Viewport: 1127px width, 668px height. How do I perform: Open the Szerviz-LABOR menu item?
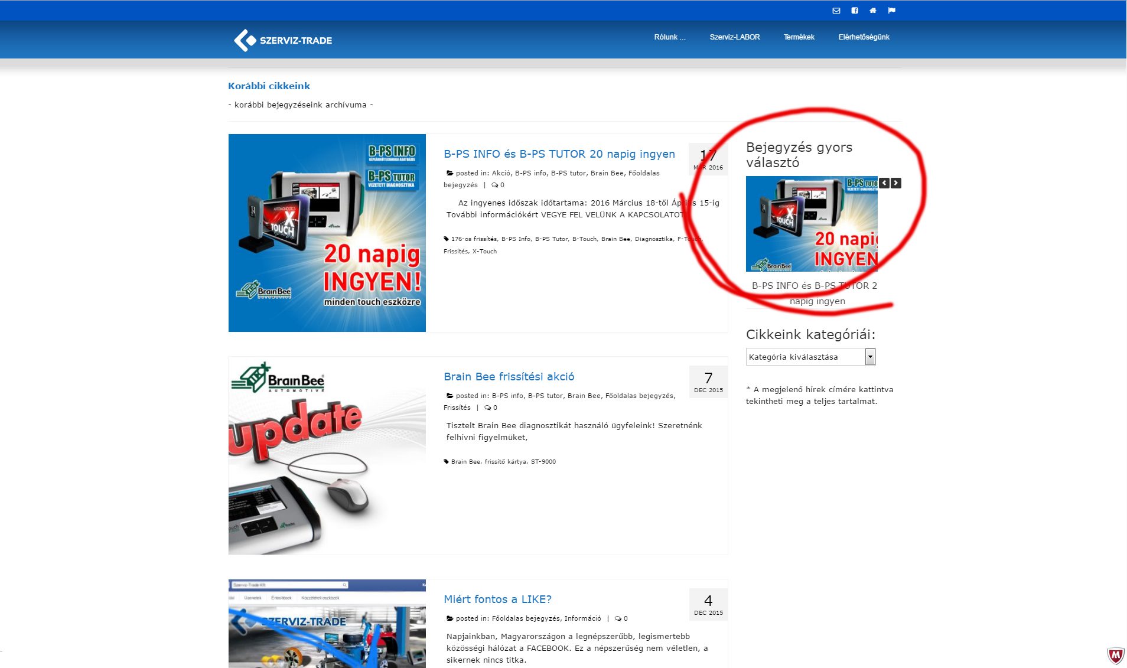[735, 37]
